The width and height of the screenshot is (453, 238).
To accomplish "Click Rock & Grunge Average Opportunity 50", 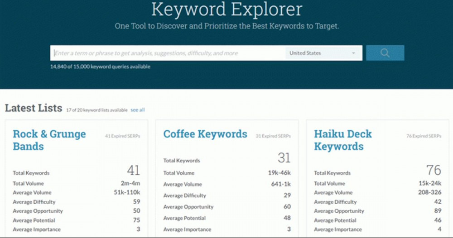I will [x=137, y=211].
